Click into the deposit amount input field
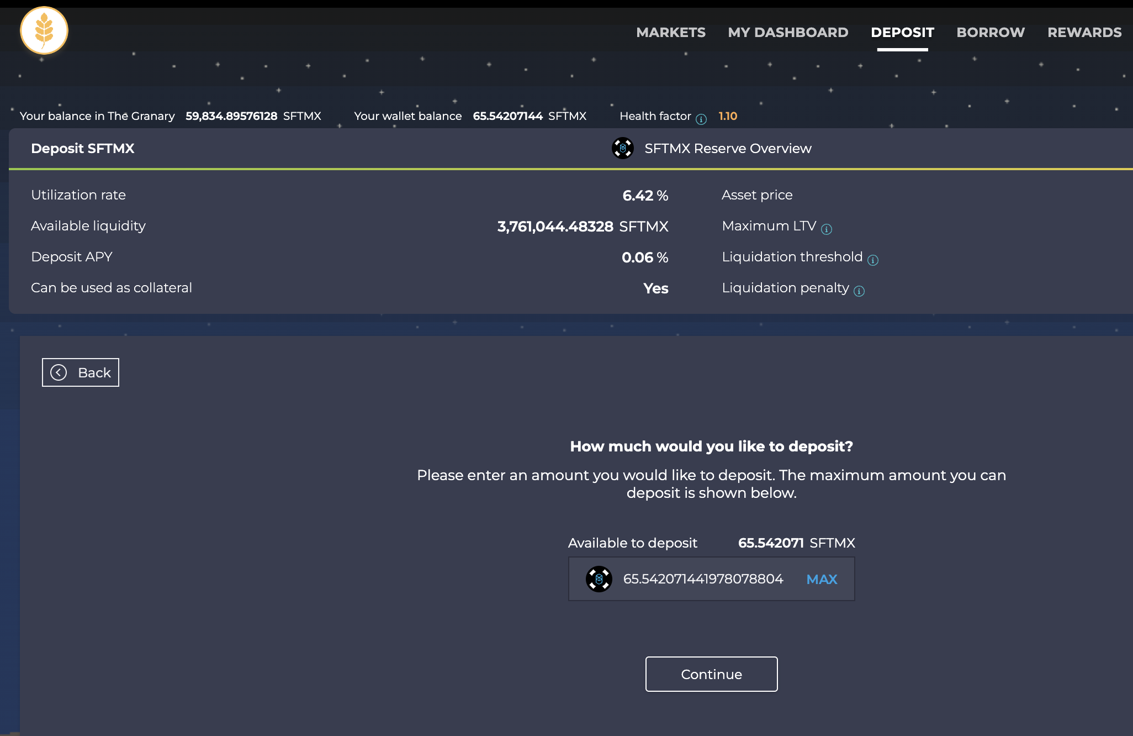The image size is (1133, 736). coord(703,579)
